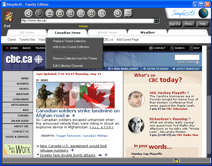Click the FULL STORY link
This screenshot has height=166, width=212.
(x=102, y=127)
